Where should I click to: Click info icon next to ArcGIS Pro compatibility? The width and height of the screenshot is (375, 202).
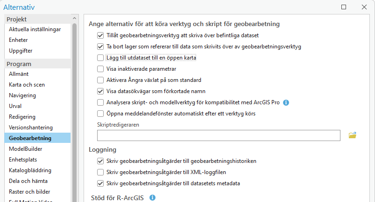pyautogui.click(x=286, y=102)
